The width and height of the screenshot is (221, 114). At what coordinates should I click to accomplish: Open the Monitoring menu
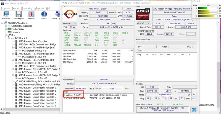tap(27, 9)
